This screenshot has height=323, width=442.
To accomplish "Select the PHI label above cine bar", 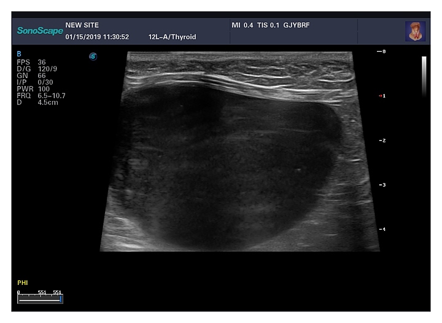I will pos(22,282).
